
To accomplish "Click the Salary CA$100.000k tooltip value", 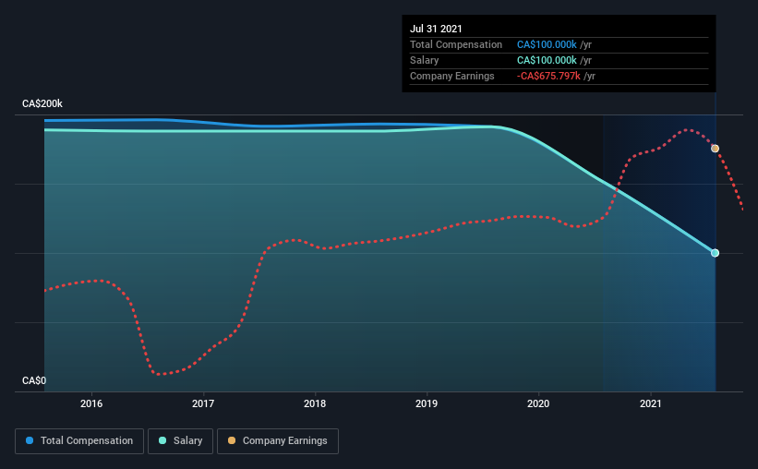I will click(547, 60).
